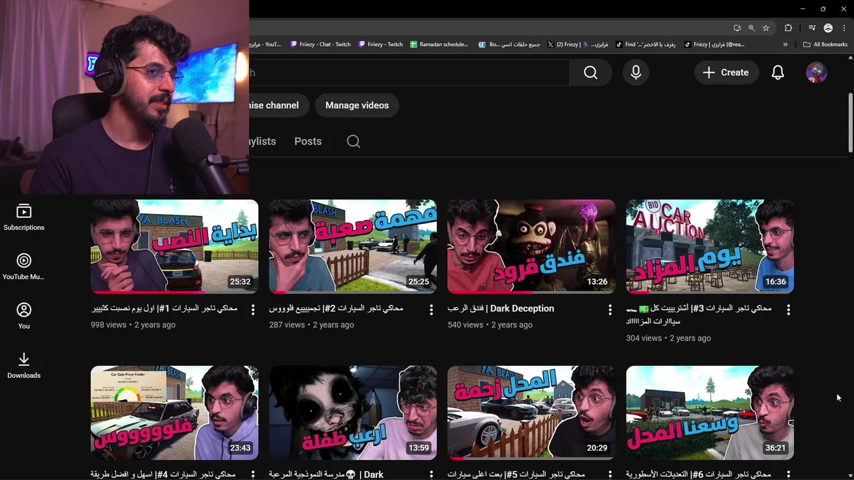Open the media control icon in toolbar

812,28
